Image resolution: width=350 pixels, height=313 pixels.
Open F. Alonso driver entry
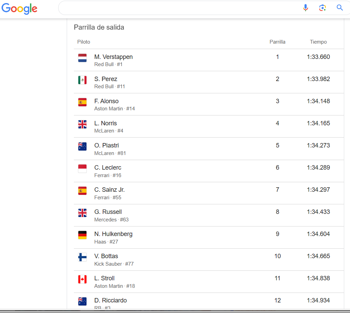tap(106, 101)
